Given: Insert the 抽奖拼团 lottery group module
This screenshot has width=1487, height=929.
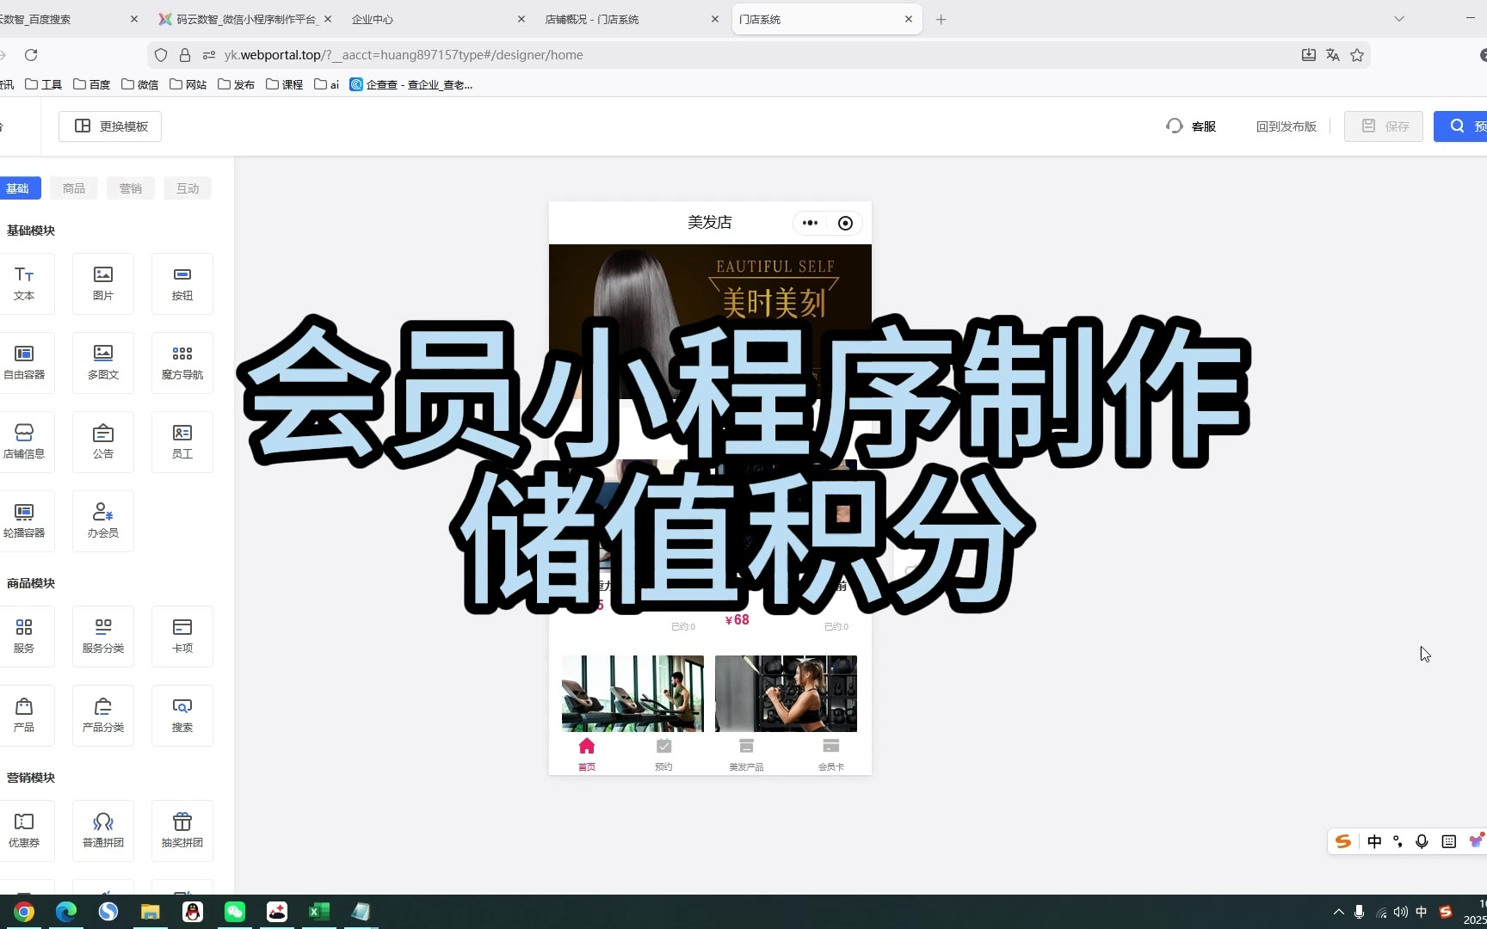Looking at the screenshot, I should pos(182,830).
